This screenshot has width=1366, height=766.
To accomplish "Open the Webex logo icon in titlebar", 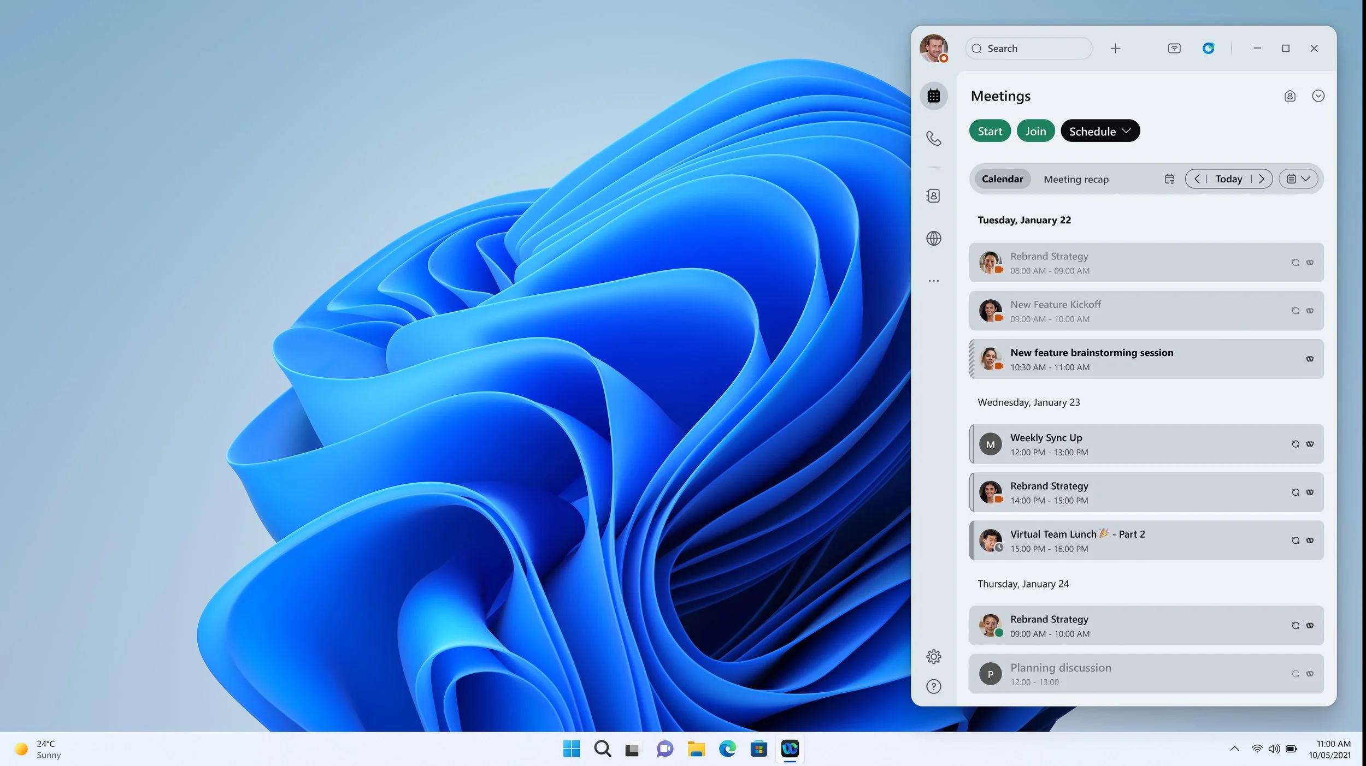I will [1209, 48].
